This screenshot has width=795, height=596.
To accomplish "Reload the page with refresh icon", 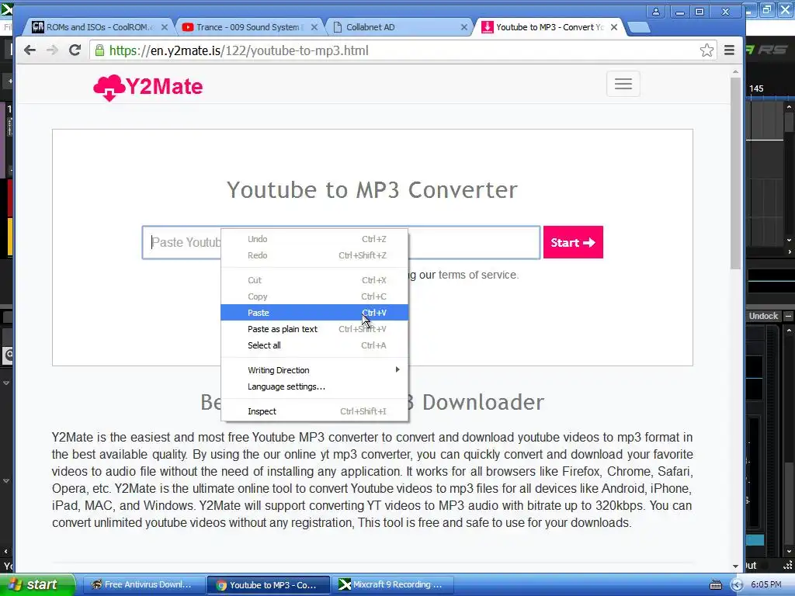I will (75, 50).
